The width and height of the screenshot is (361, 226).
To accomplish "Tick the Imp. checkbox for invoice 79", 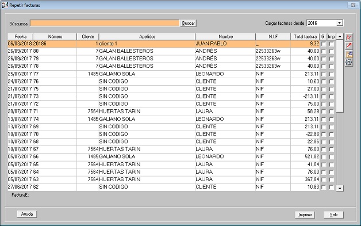I will (332, 59).
